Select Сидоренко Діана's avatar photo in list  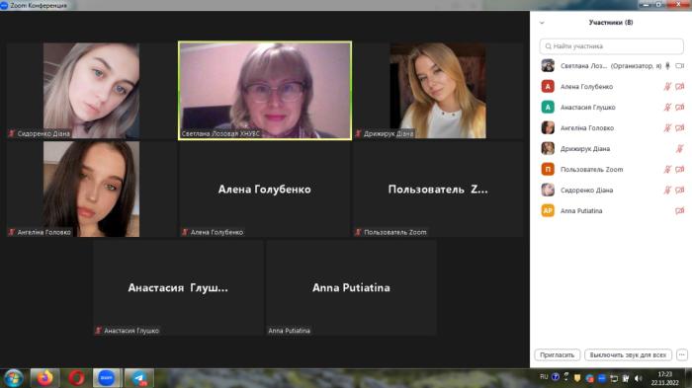[x=548, y=190]
